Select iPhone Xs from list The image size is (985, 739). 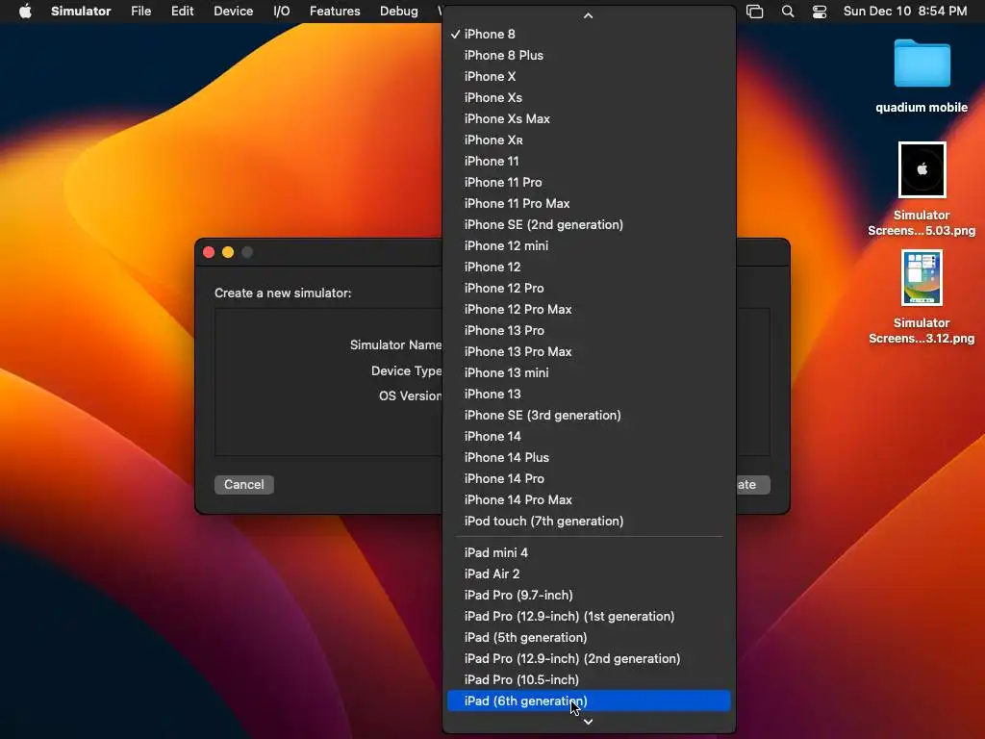[x=589, y=97]
